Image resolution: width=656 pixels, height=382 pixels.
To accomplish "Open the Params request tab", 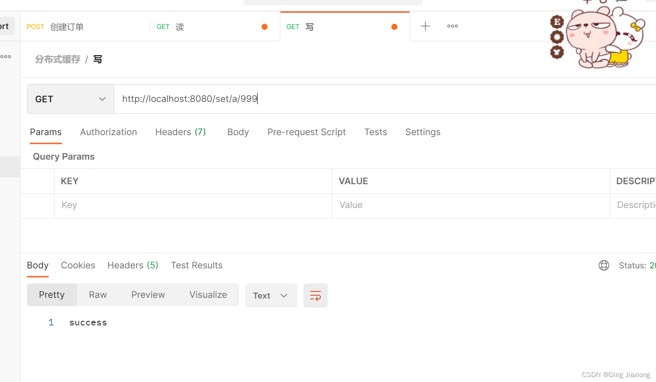I will [46, 132].
